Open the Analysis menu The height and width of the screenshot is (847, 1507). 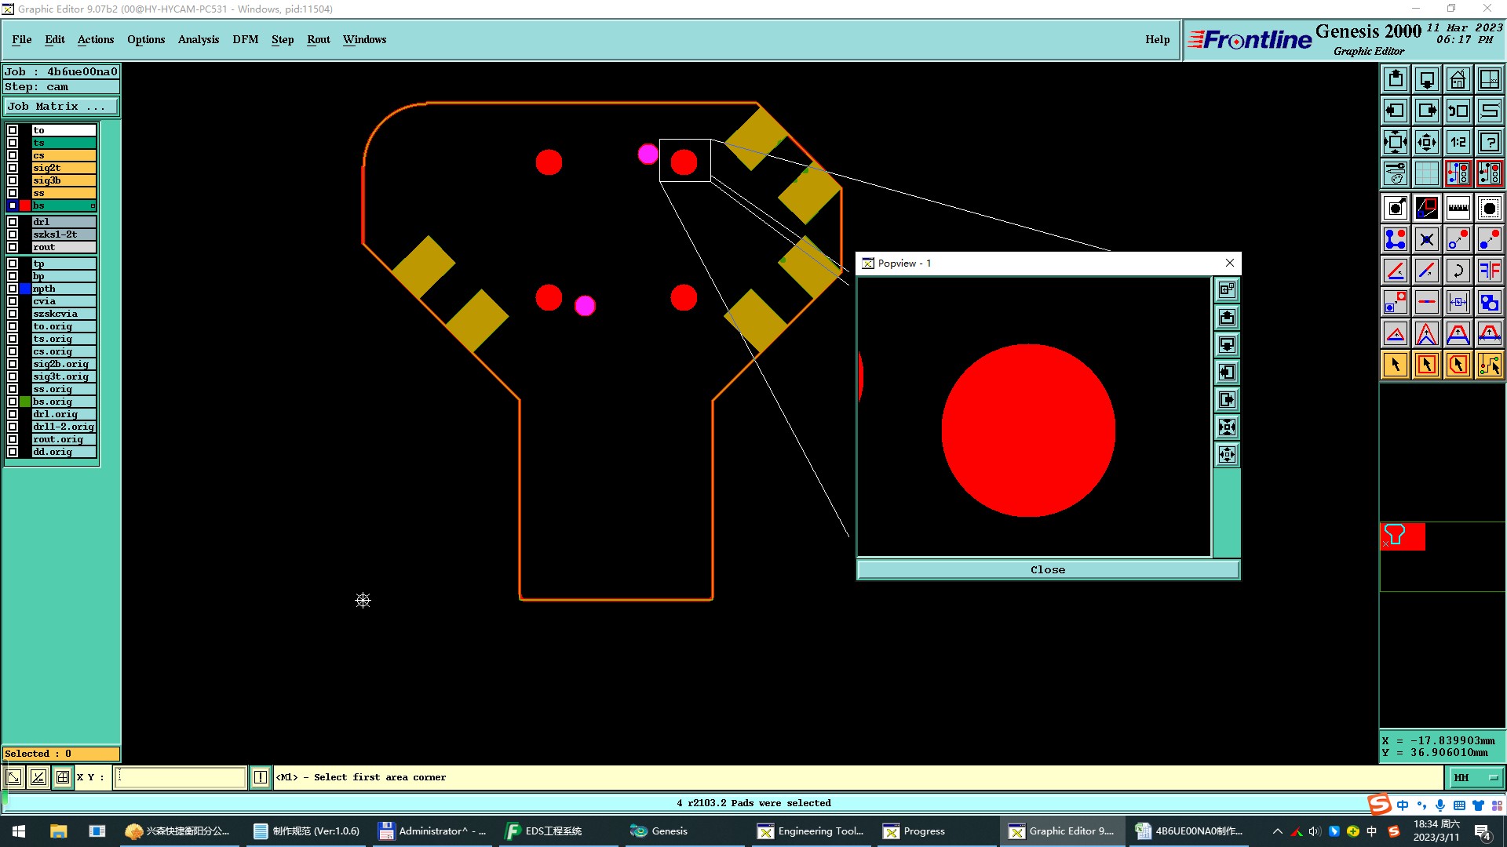(198, 39)
